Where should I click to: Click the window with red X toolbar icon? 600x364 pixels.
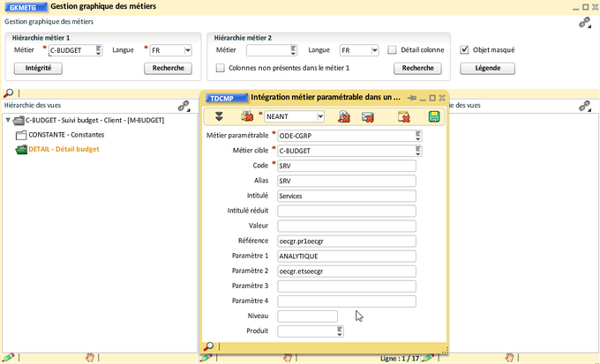404,116
